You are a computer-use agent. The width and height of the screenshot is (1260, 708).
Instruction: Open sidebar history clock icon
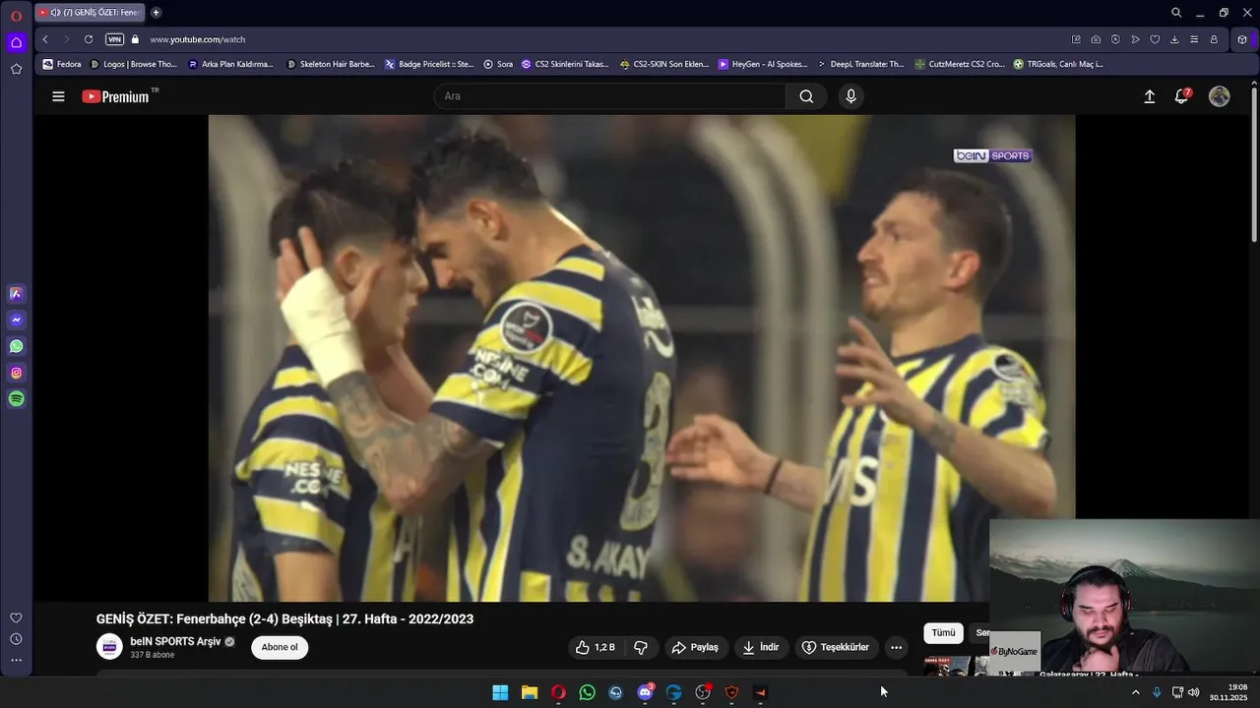coord(16,639)
